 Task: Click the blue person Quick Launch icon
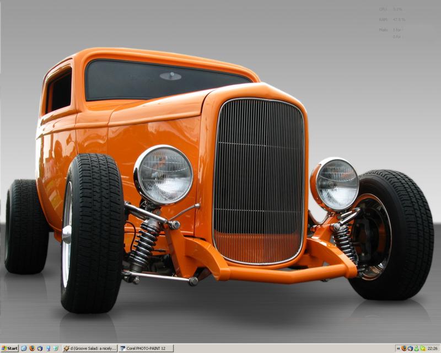click(x=48, y=349)
